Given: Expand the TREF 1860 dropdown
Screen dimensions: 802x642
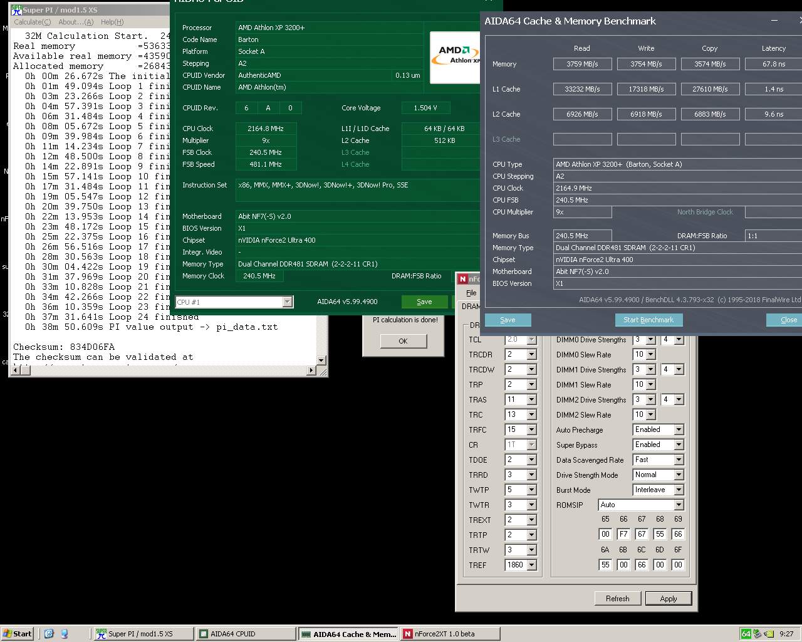Looking at the screenshot, I should (531, 566).
